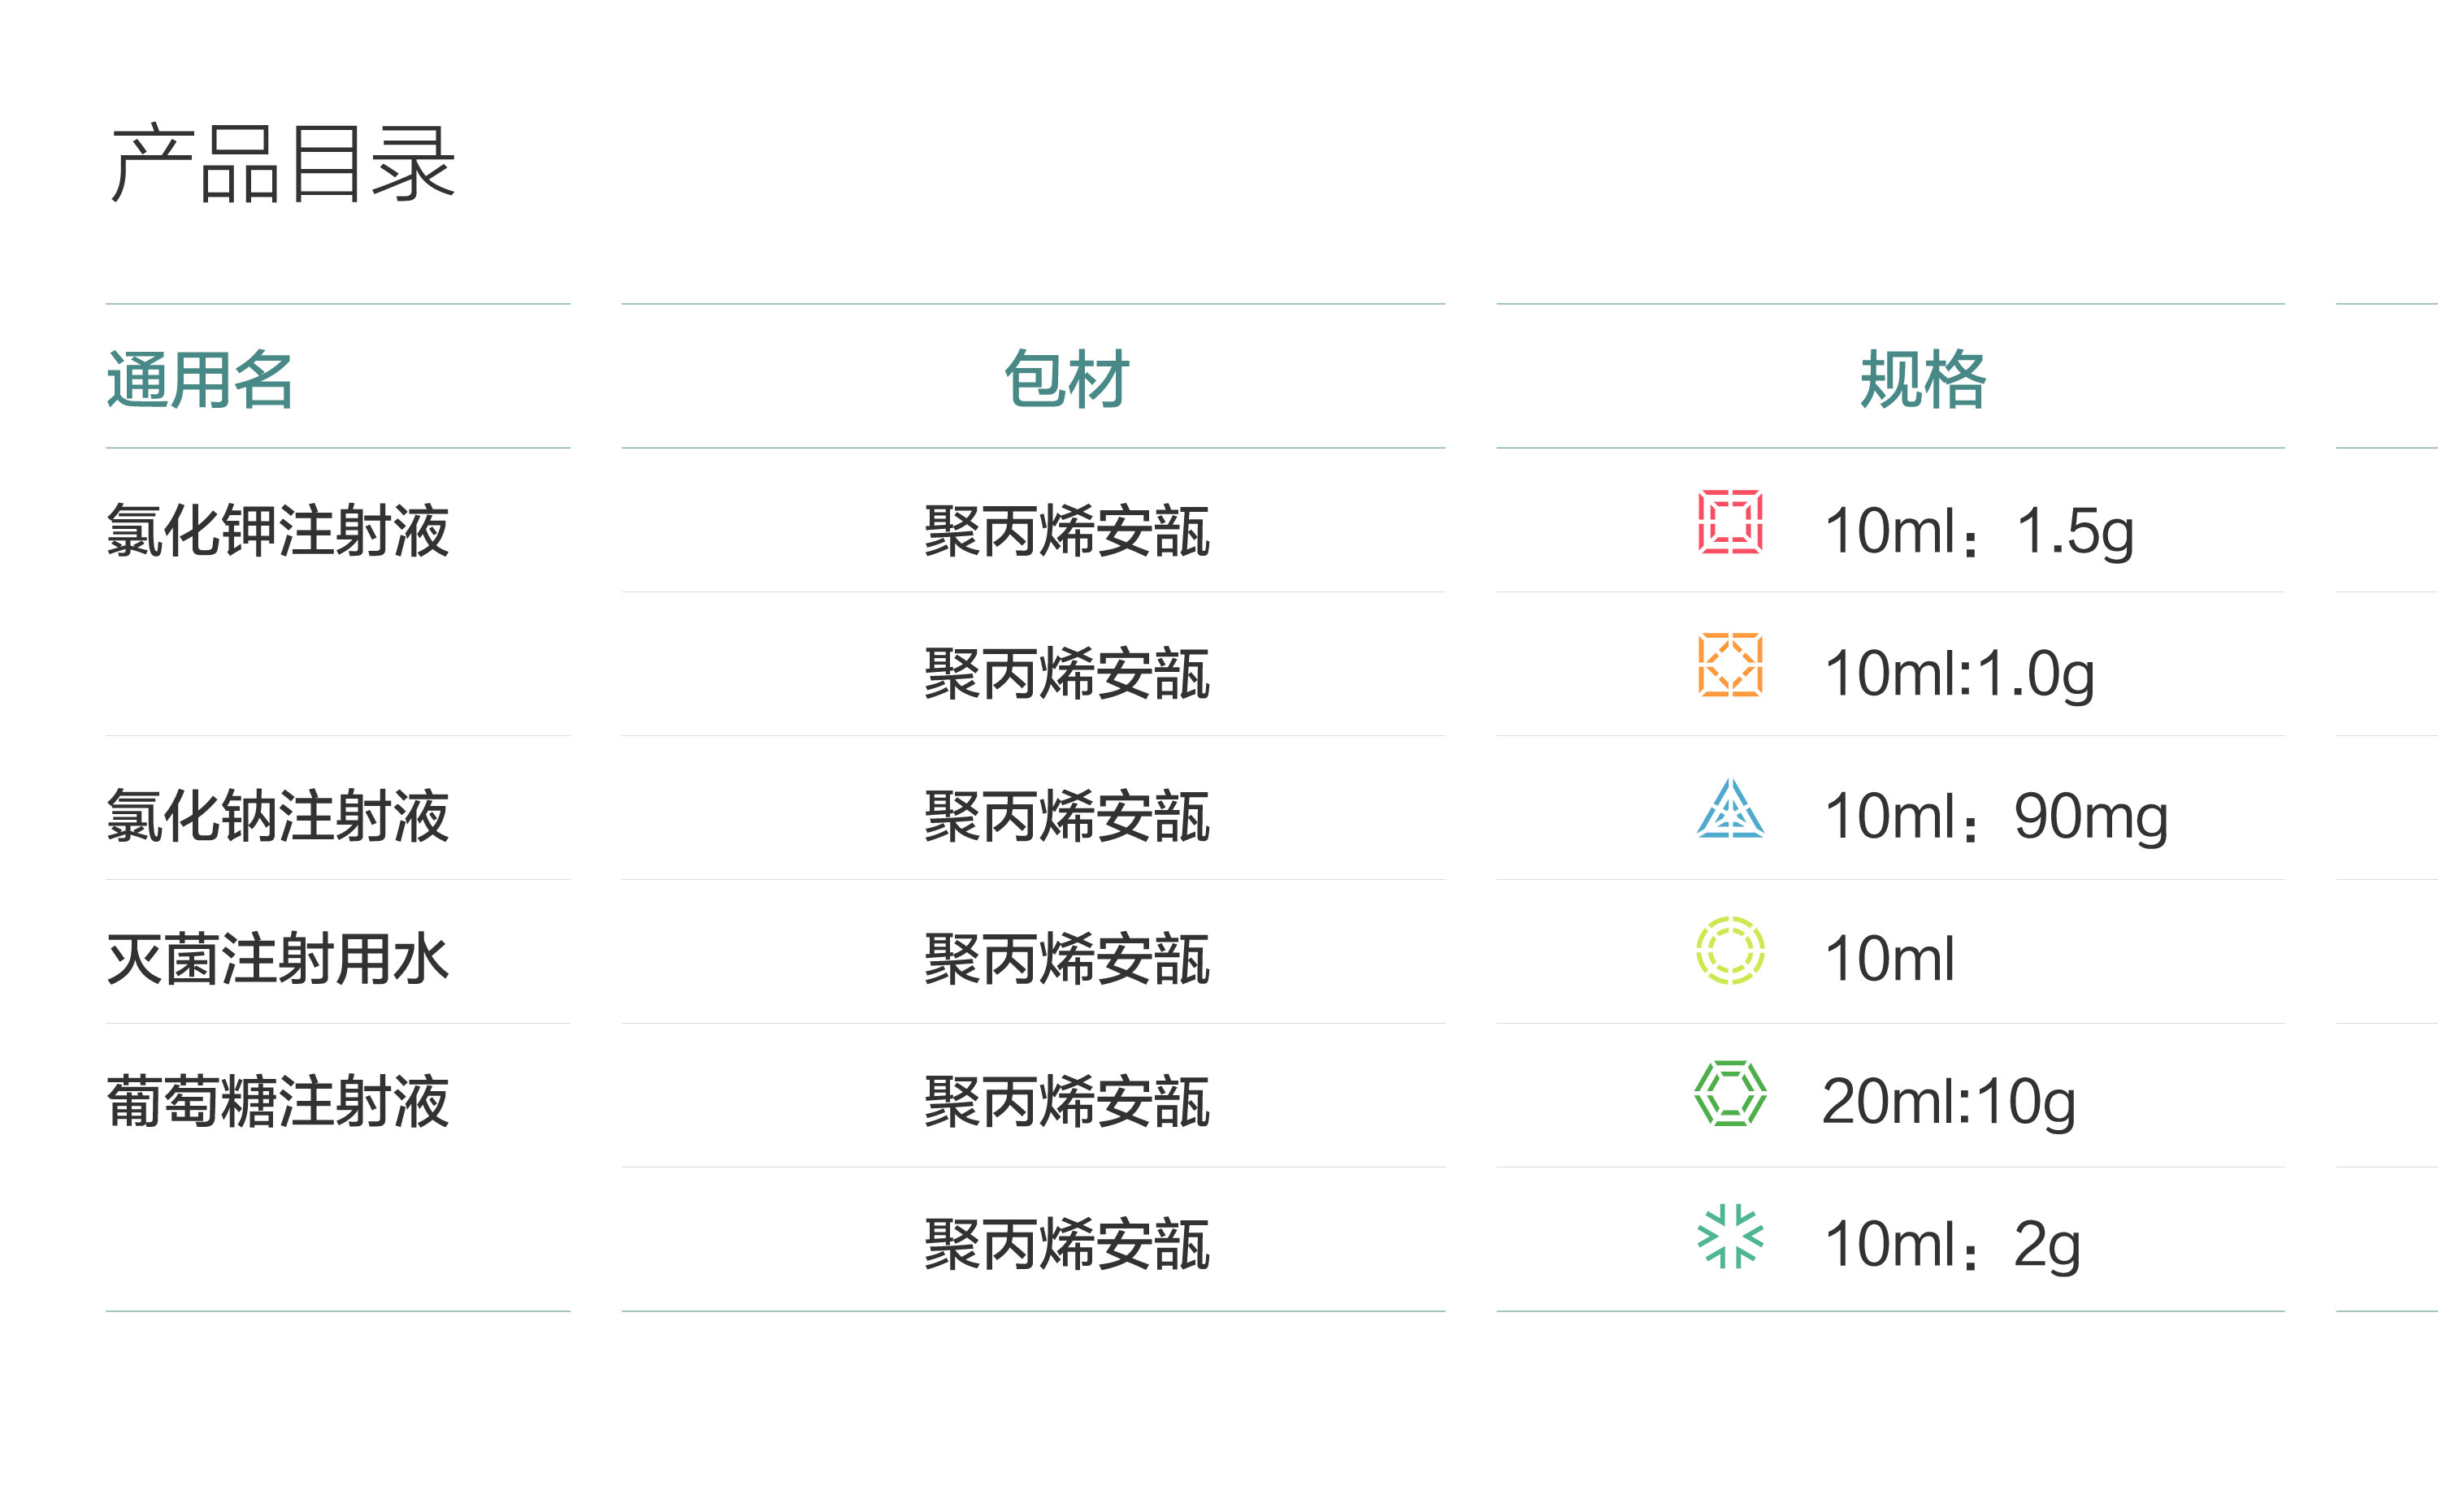This screenshot has height=1512, width=2438.
Task: Click 聚丙烯安瓿 in the 灭菌注射用水 row
Action: (x=1066, y=959)
